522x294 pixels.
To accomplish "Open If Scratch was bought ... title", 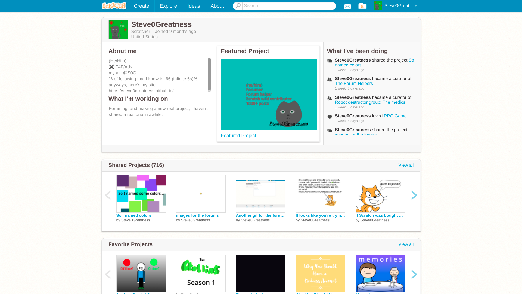I will tap(379, 215).
